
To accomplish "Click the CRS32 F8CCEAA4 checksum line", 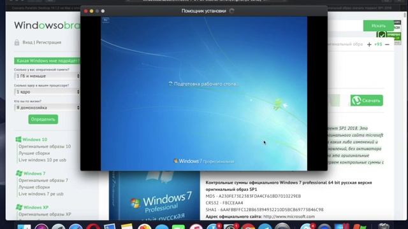I will (224, 203).
